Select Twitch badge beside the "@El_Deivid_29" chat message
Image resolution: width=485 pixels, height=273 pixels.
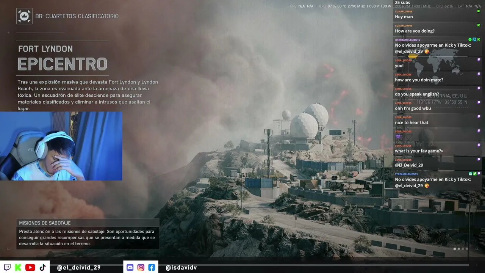pos(479,159)
